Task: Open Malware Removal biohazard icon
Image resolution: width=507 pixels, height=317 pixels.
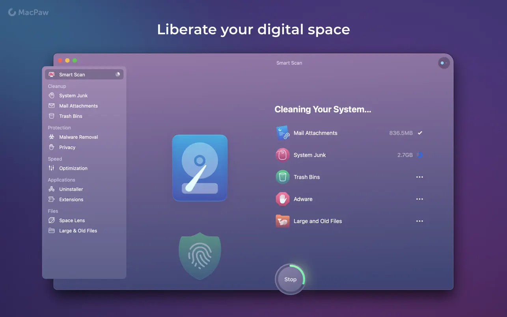Action: click(x=52, y=137)
